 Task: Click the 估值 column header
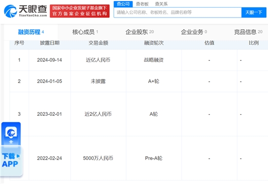pyautogui.click(x=210, y=43)
